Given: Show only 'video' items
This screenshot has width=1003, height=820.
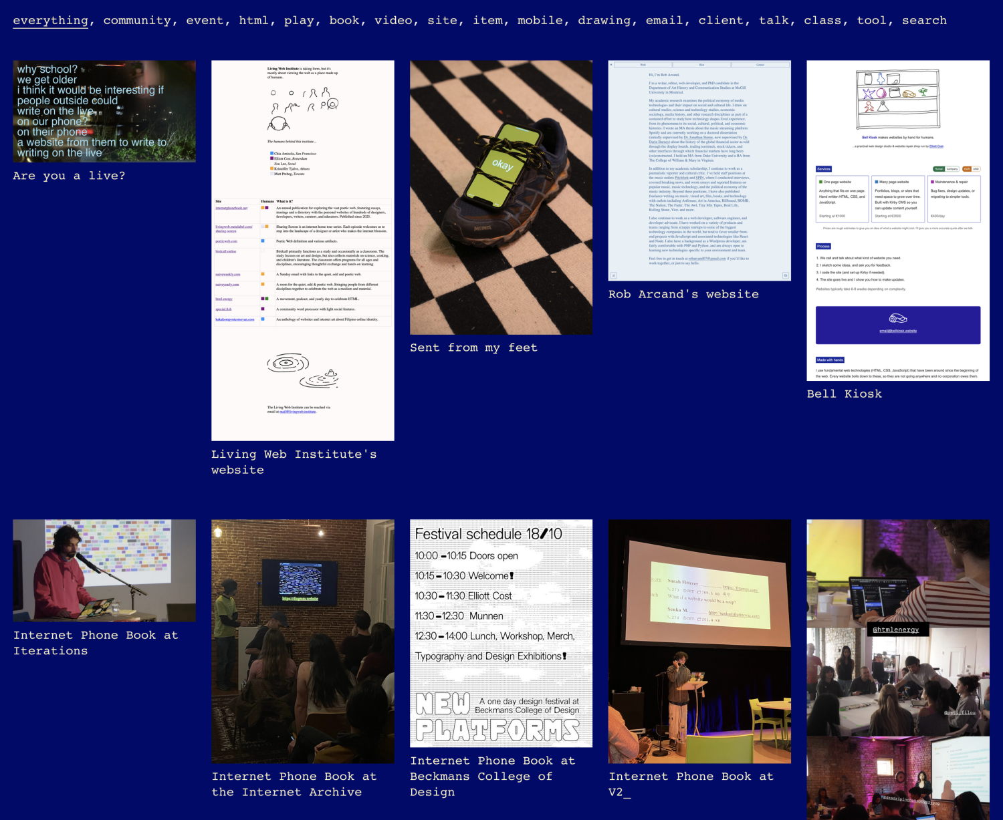Looking at the screenshot, I should click(x=393, y=21).
